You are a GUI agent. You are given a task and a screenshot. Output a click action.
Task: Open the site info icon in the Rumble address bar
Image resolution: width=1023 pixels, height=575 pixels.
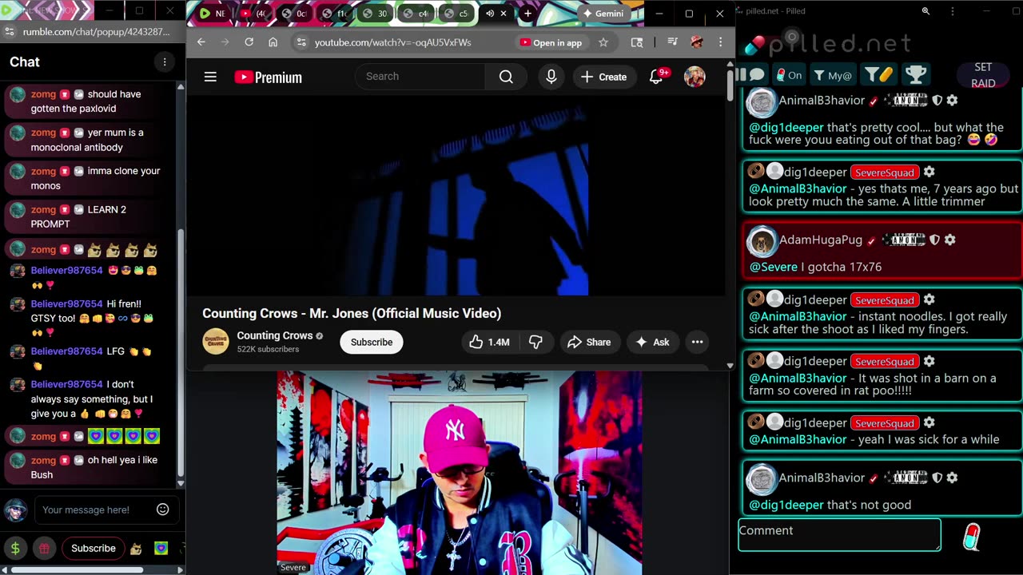coord(10,32)
